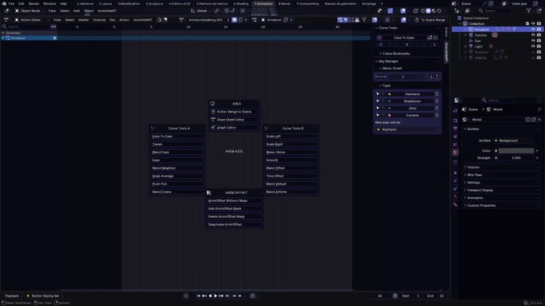Expand the Volume panel

tap(473, 167)
